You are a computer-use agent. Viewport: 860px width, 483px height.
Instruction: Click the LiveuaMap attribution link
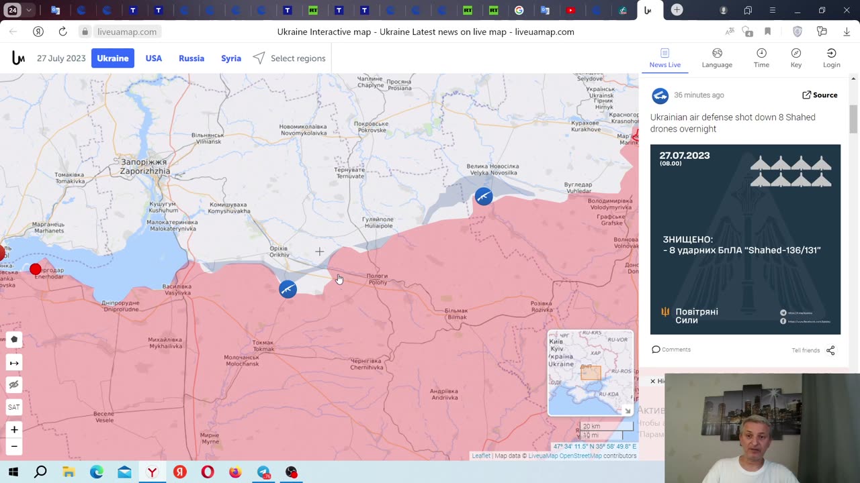[544, 456]
